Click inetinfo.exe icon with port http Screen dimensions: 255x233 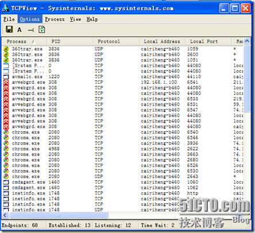click(x=6, y=193)
